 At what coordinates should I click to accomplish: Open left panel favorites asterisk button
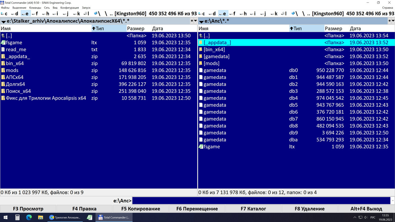[192, 21]
